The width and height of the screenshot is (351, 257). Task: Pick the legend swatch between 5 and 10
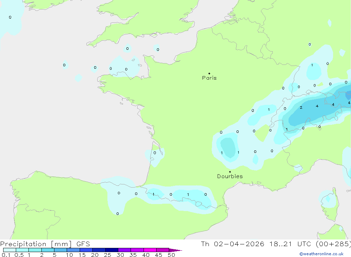[61, 250]
